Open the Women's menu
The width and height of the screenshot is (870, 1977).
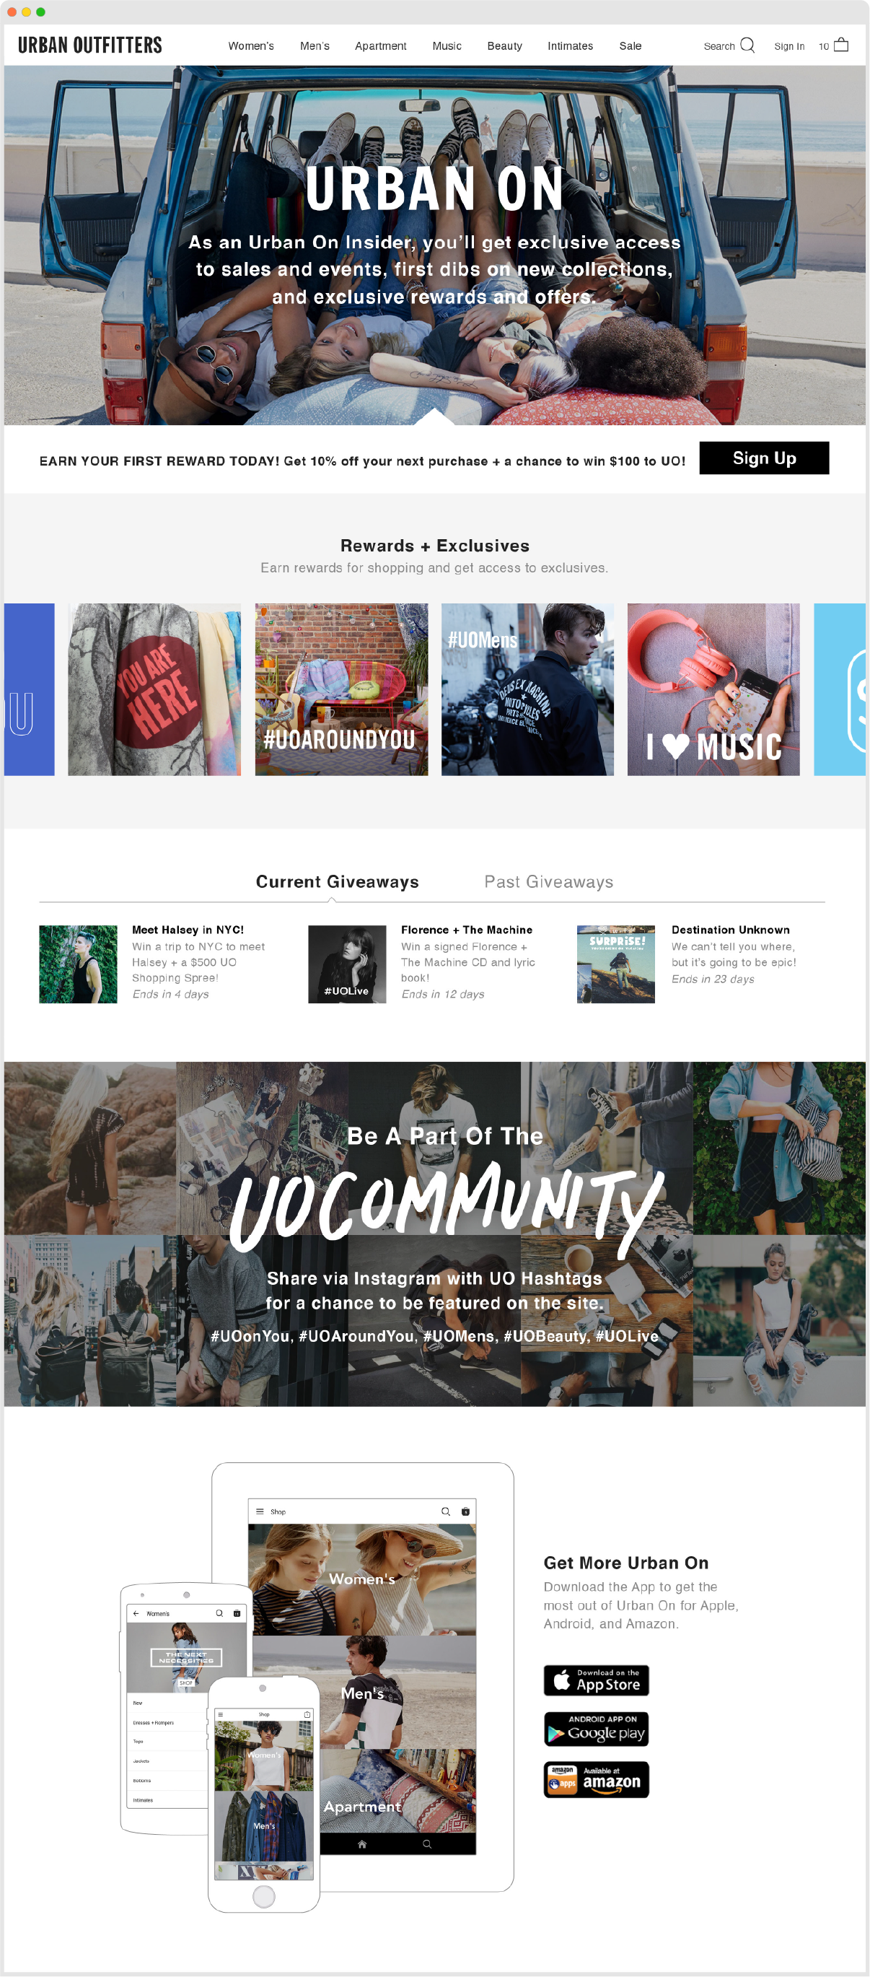pos(251,46)
